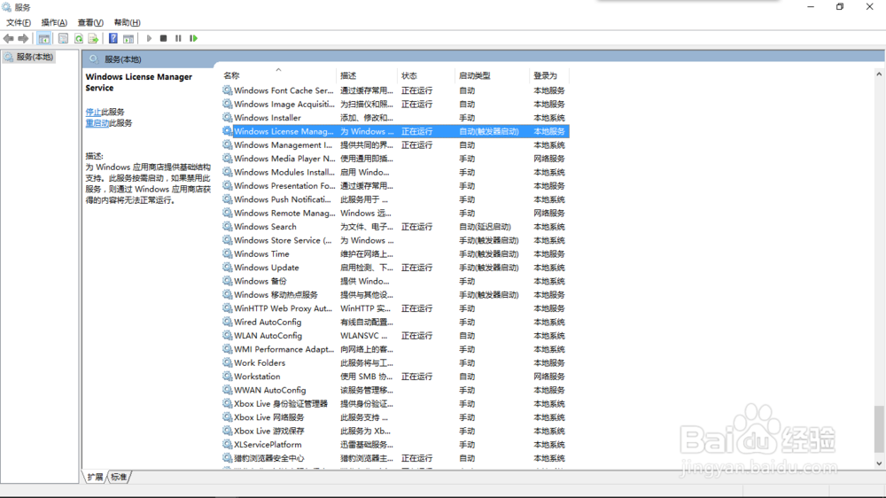The height and width of the screenshot is (498, 886).
Task: Click gear icon of Windows Time row
Action: click(227, 253)
